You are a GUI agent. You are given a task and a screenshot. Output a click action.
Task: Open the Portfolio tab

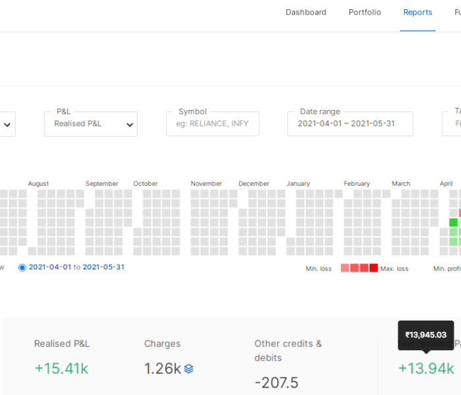click(364, 13)
